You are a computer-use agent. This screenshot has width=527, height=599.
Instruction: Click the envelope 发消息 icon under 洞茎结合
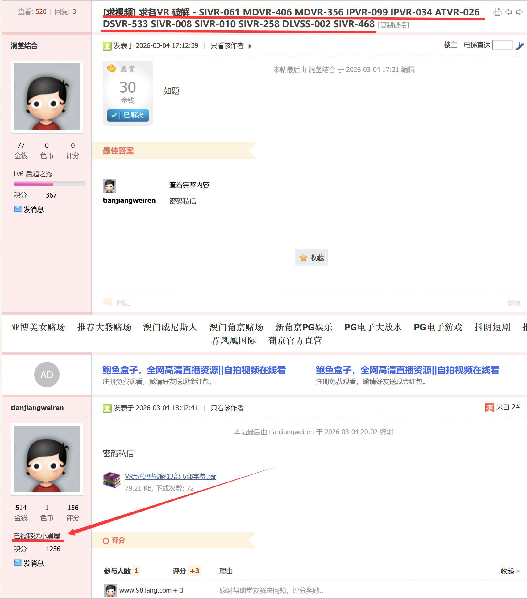tap(18, 209)
